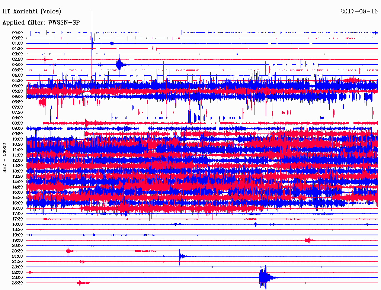
Task: Select the 06:00 time label
Action: coord(17,96)
